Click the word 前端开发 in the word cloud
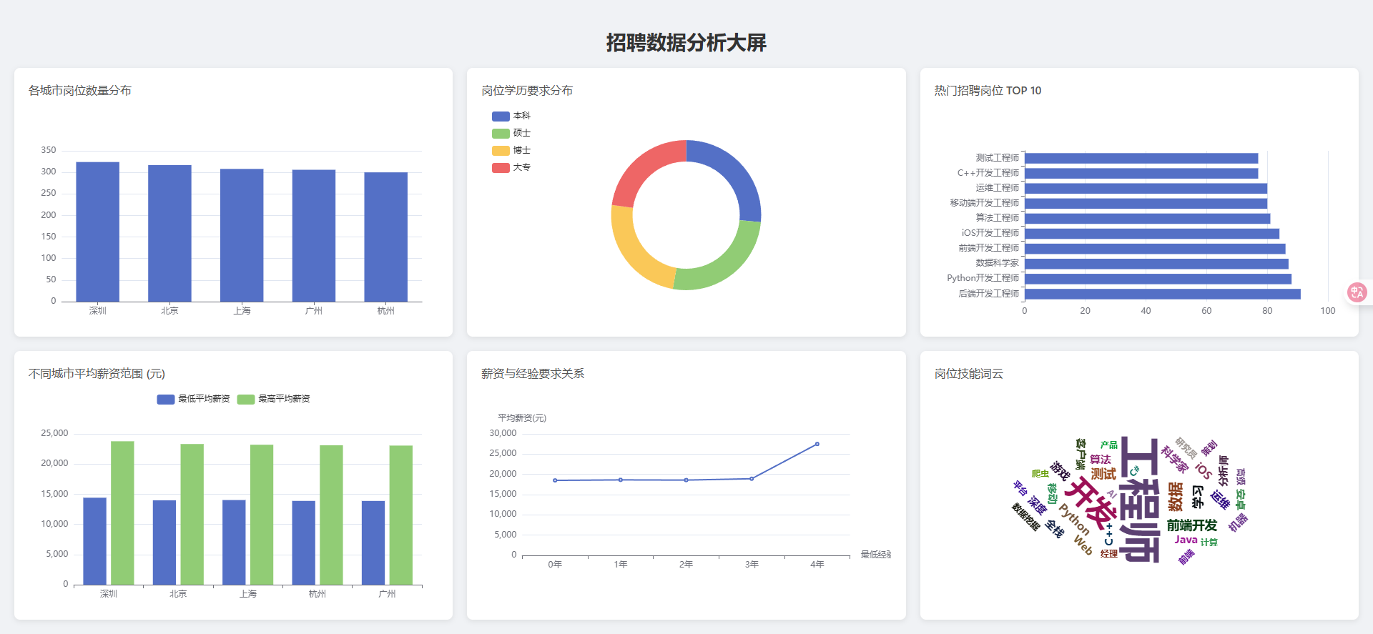1373x634 pixels. click(1191, 525)
